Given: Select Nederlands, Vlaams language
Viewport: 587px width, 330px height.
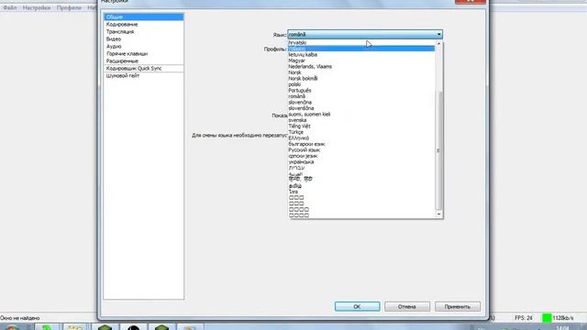Looking at the screenshot, I should coord(310,67).
